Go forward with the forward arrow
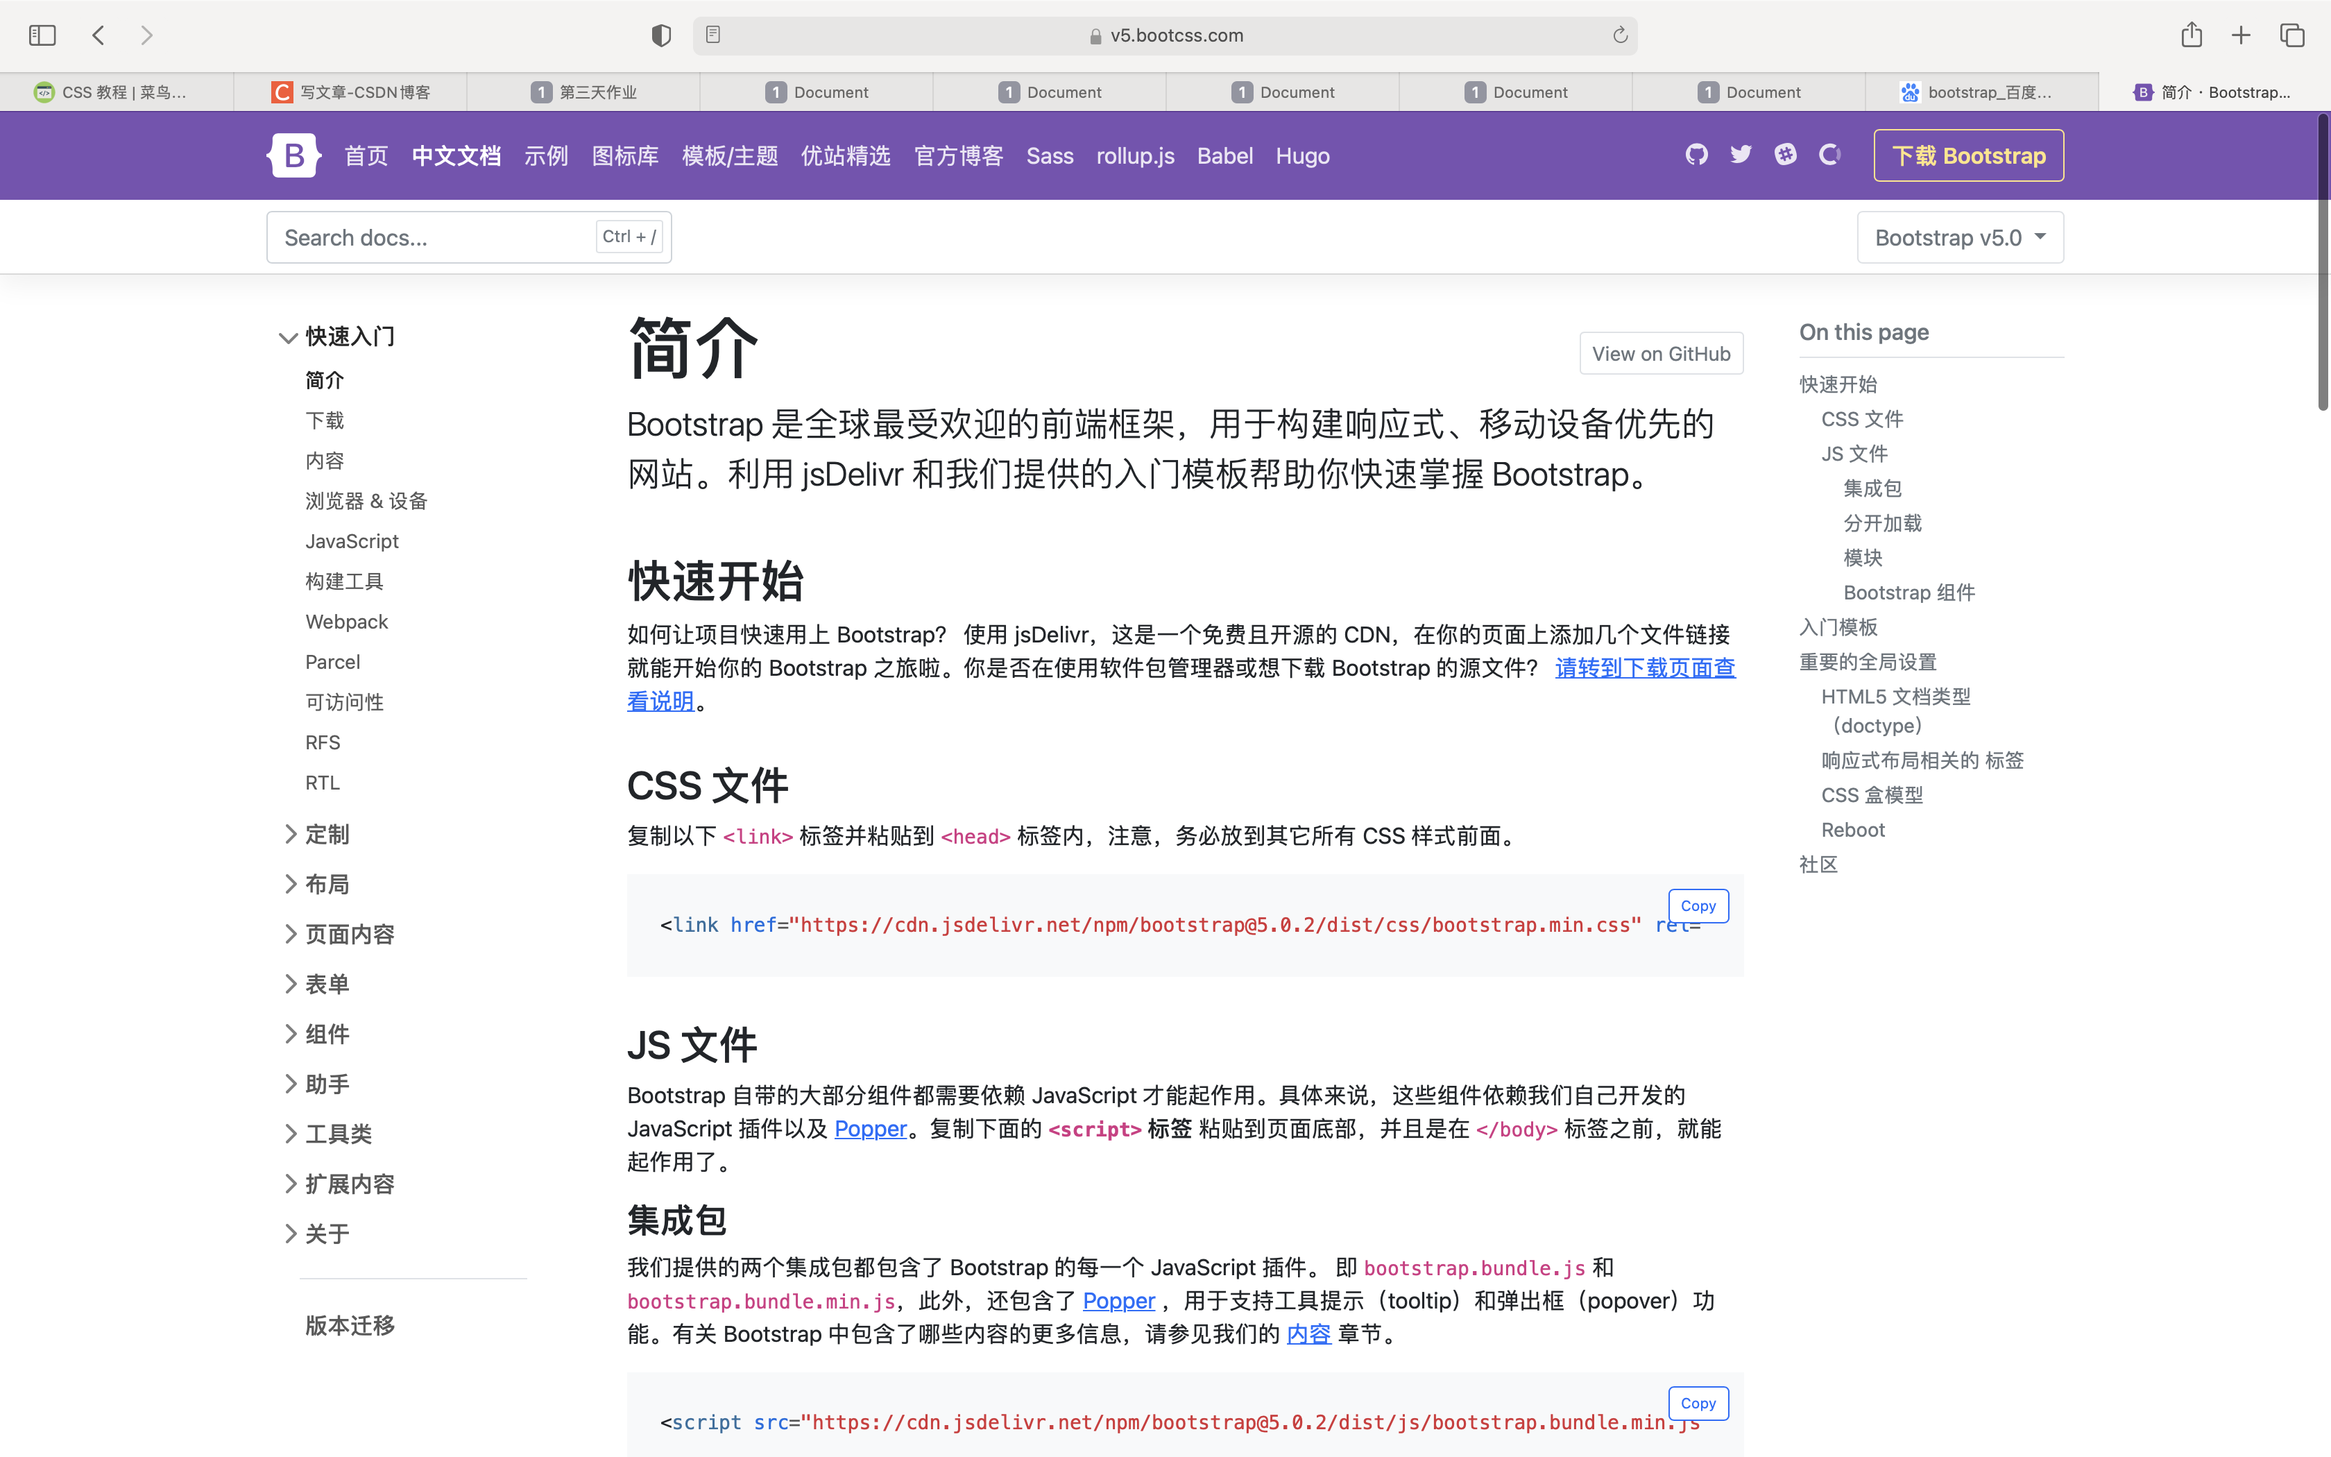Screen dimensions: 2331x1457 click(146, 35)
